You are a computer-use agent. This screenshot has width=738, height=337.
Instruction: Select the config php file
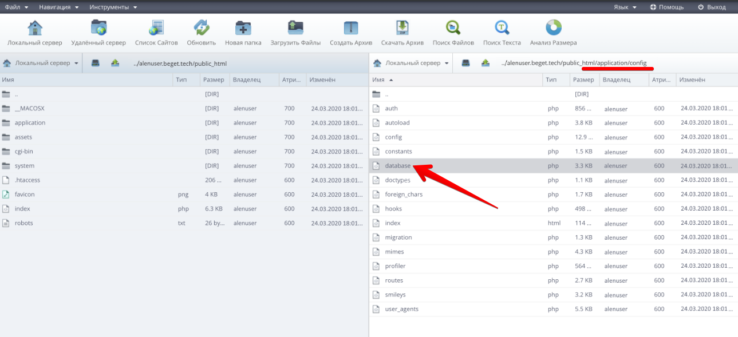click(554, 137)
